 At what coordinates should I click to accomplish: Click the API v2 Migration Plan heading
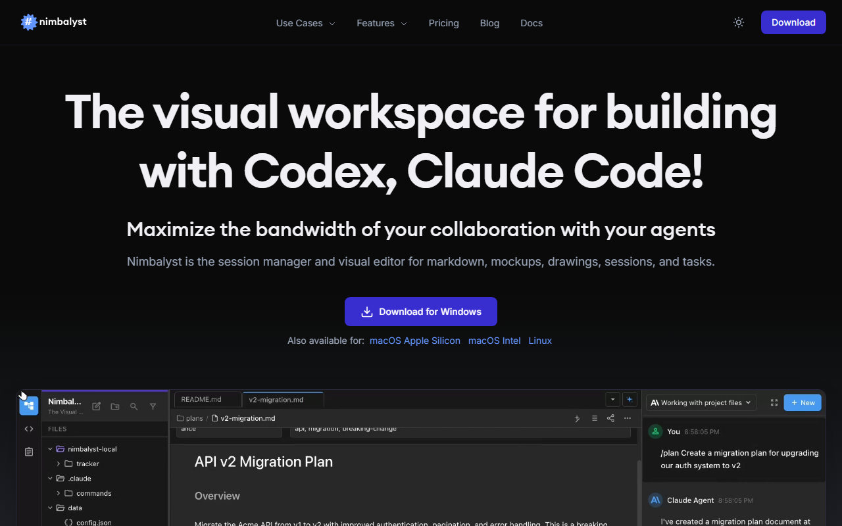(264, 462)
